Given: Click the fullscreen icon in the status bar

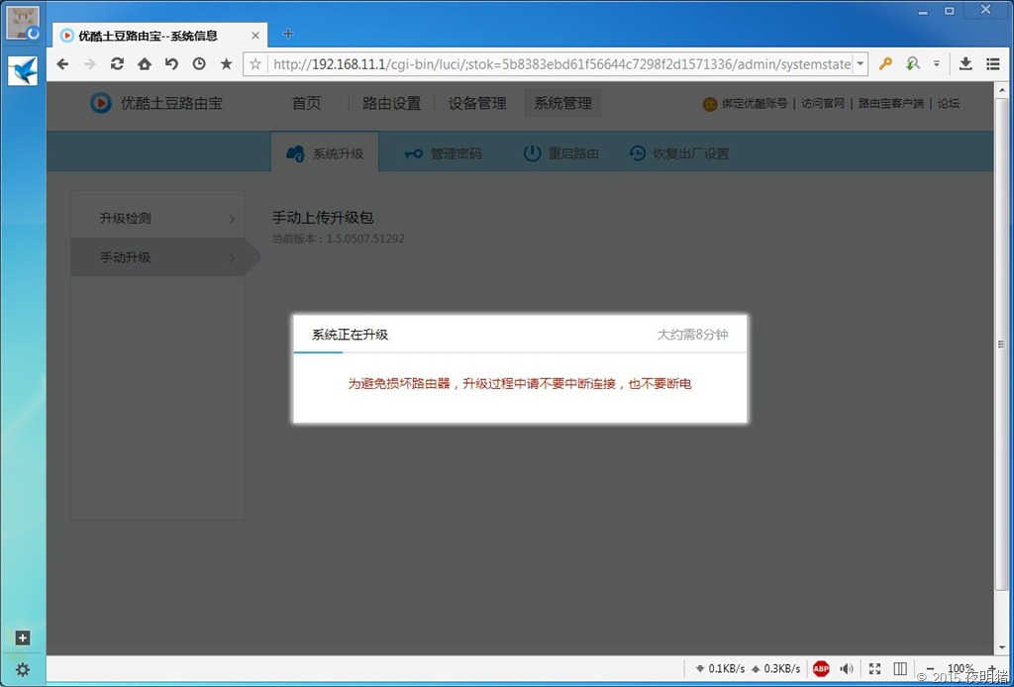Looking at the screenshot, I should point(874,669).
